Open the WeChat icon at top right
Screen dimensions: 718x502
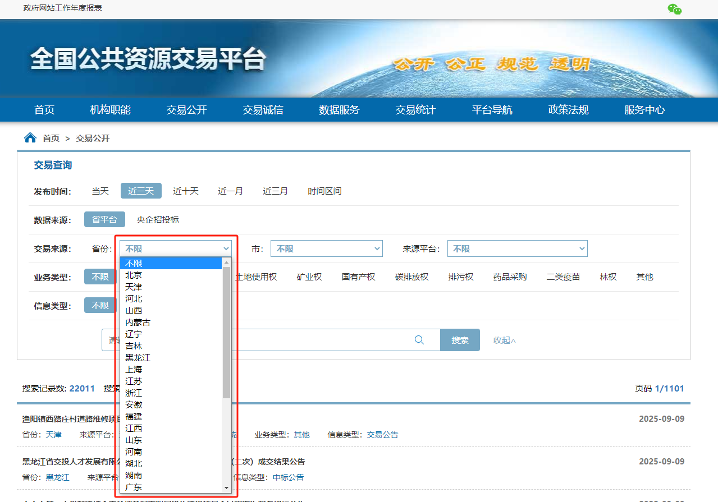pyautogui.click(x=674, y=9)
